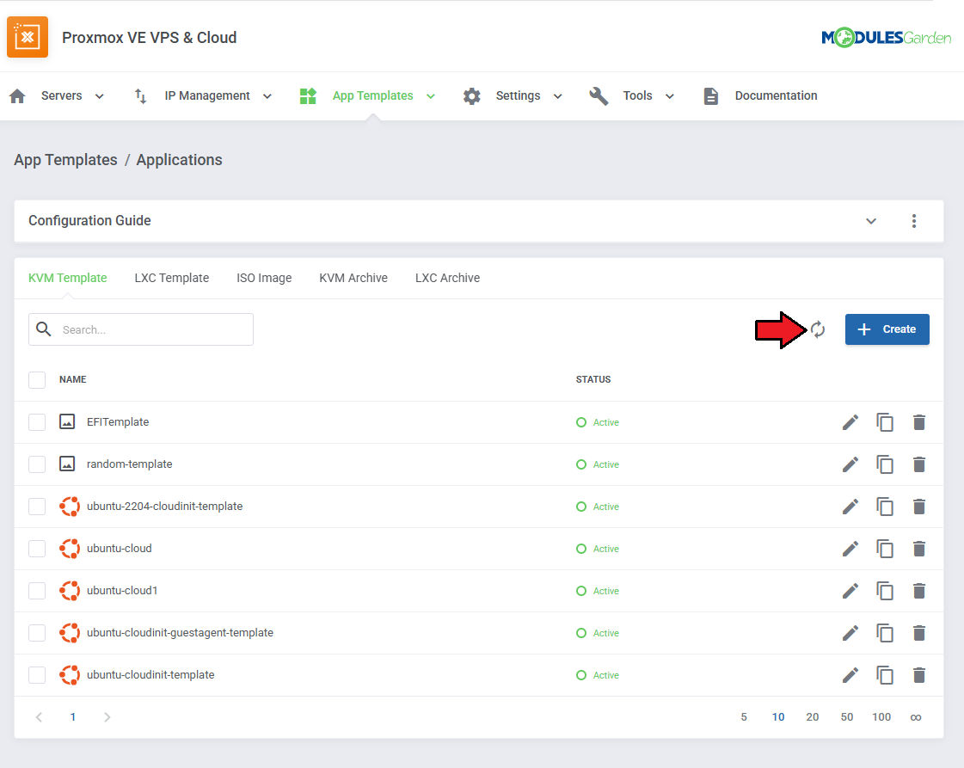Open the Documentation menu item
964x768 pixels.
pos(776,96)
